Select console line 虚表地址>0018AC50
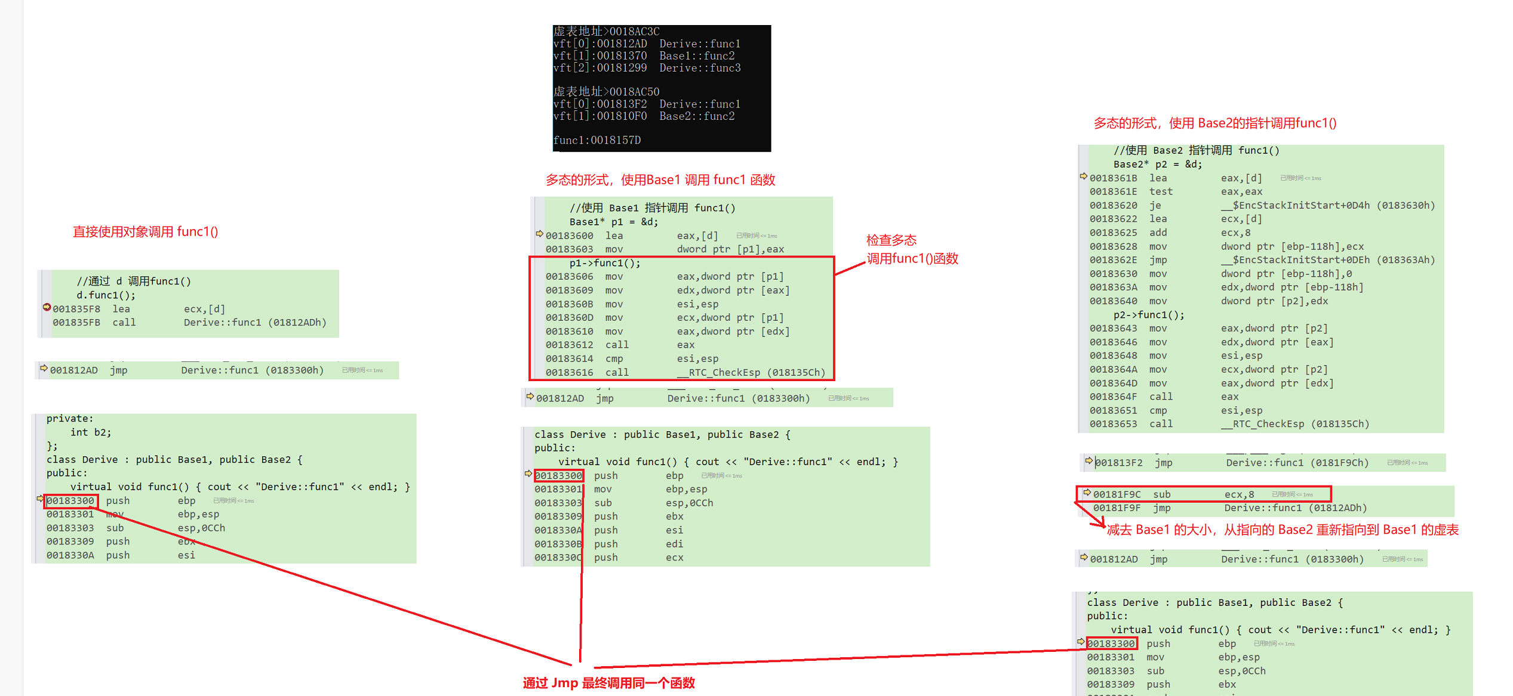 (606, 92)
